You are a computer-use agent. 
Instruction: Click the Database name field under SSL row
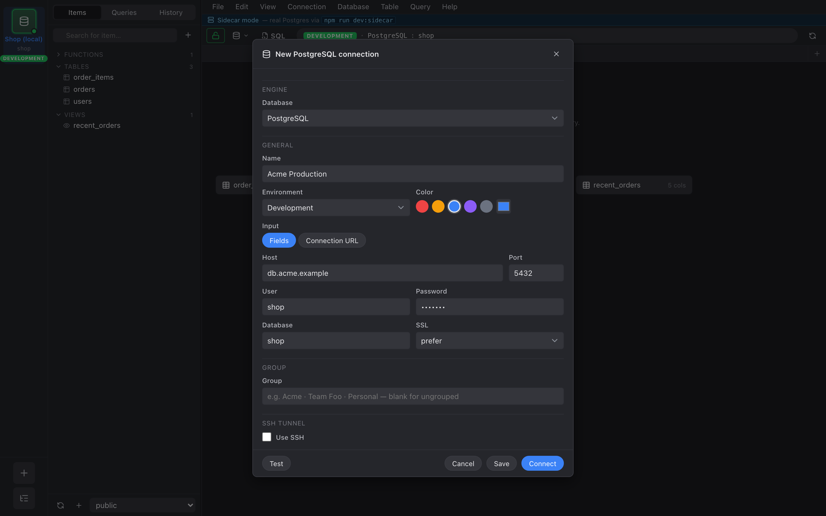point(336,341)
